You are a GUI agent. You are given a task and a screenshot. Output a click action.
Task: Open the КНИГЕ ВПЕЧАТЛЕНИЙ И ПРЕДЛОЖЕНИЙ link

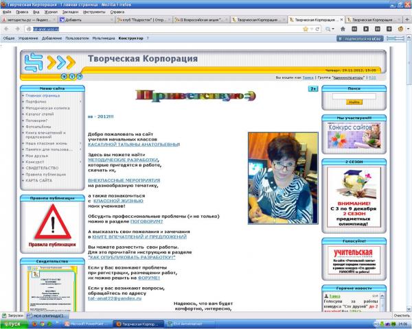tap(139, 236)
